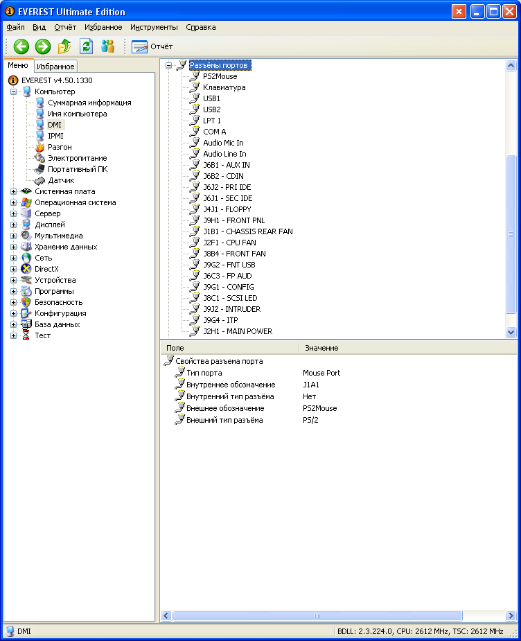Select J2F1 - CPU FAN entry
This screenshot has height=641, width=521.
tap(229, 243)
